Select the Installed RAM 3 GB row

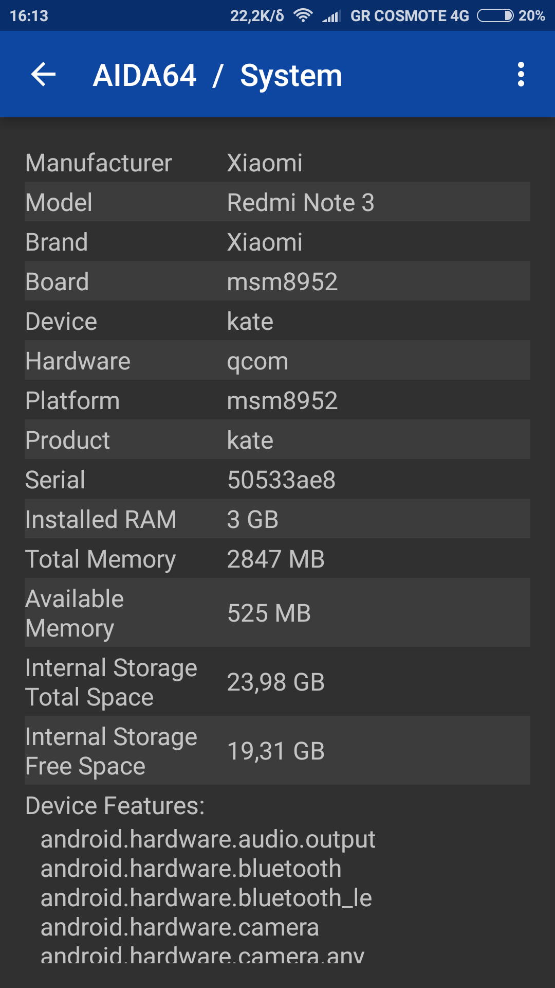click(277, 519)
